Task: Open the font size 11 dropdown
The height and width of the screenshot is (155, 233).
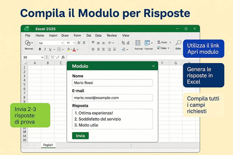Action: 74,43
